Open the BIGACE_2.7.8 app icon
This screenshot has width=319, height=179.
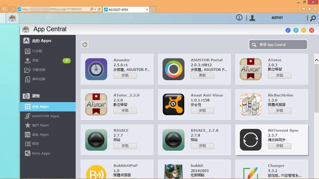click(174, 140)
